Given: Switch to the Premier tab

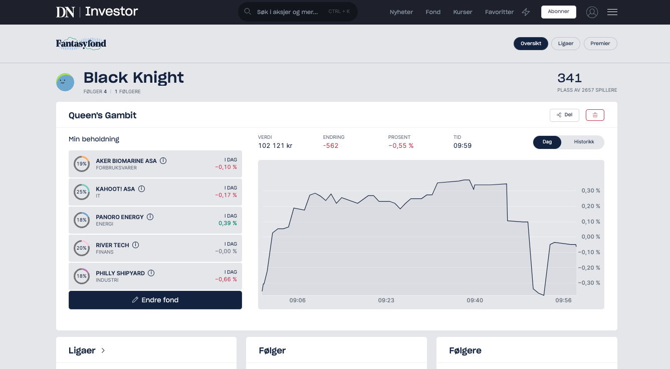Looking at the screenshot, I should tap(600, 44).
